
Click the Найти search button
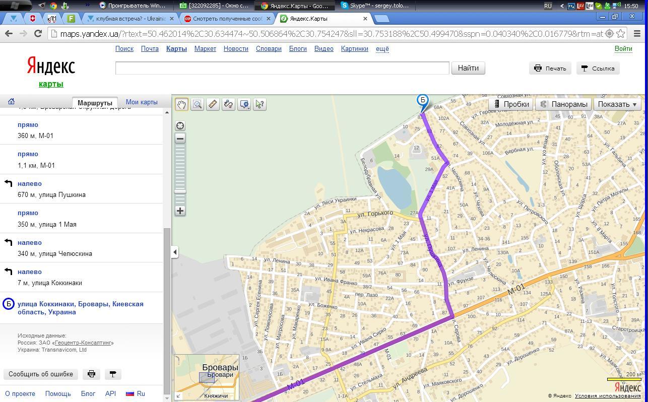pos(468,68)
